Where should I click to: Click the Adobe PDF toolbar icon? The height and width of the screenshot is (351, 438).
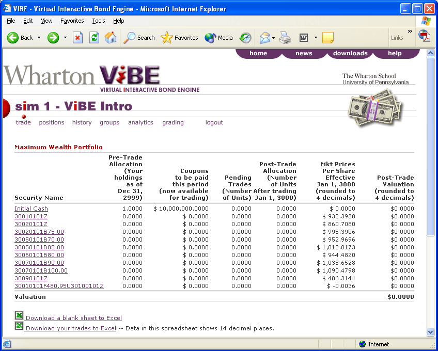(x=425, y=36)
